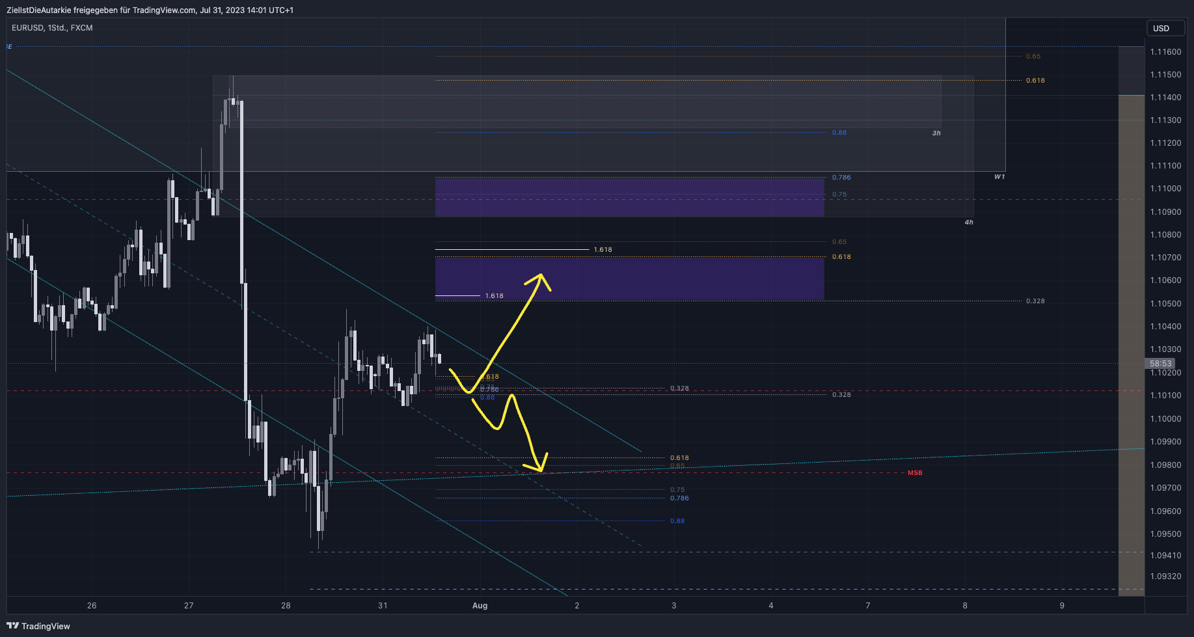The image size is (1194, 637).
Task: Click the 1.09320 price axis label
Action: pos(1165,576)
